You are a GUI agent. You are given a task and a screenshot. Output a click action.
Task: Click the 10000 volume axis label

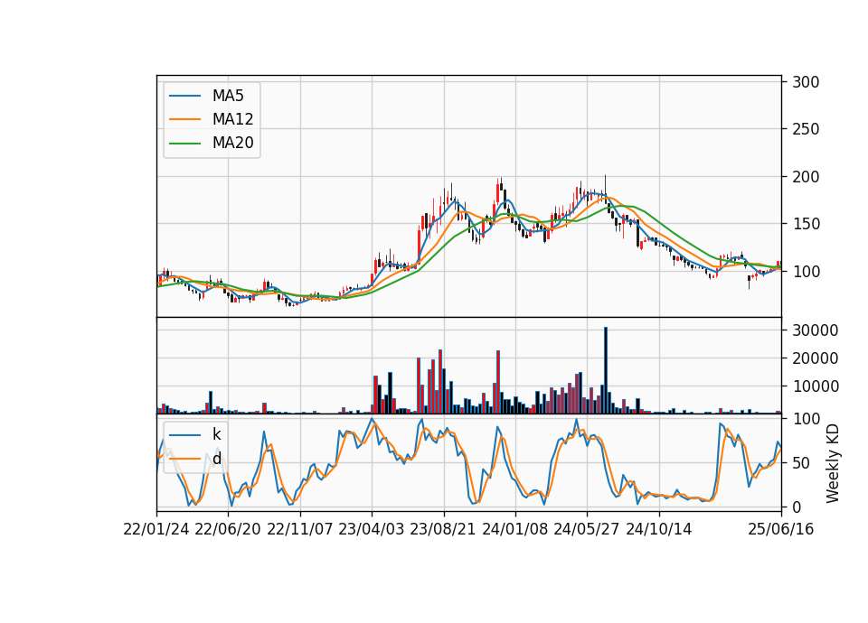pyautogui.click(x=815, y=386)
